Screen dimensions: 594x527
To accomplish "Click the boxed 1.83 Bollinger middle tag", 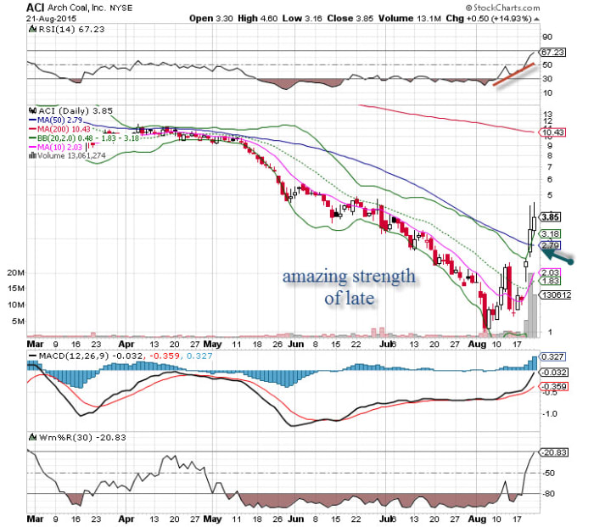I will coord(550,281).
